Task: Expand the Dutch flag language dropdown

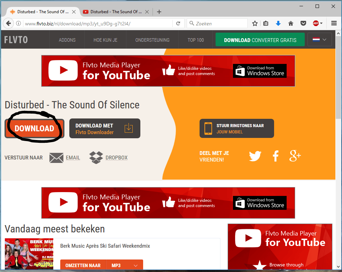Action: (x=319, y=39)
